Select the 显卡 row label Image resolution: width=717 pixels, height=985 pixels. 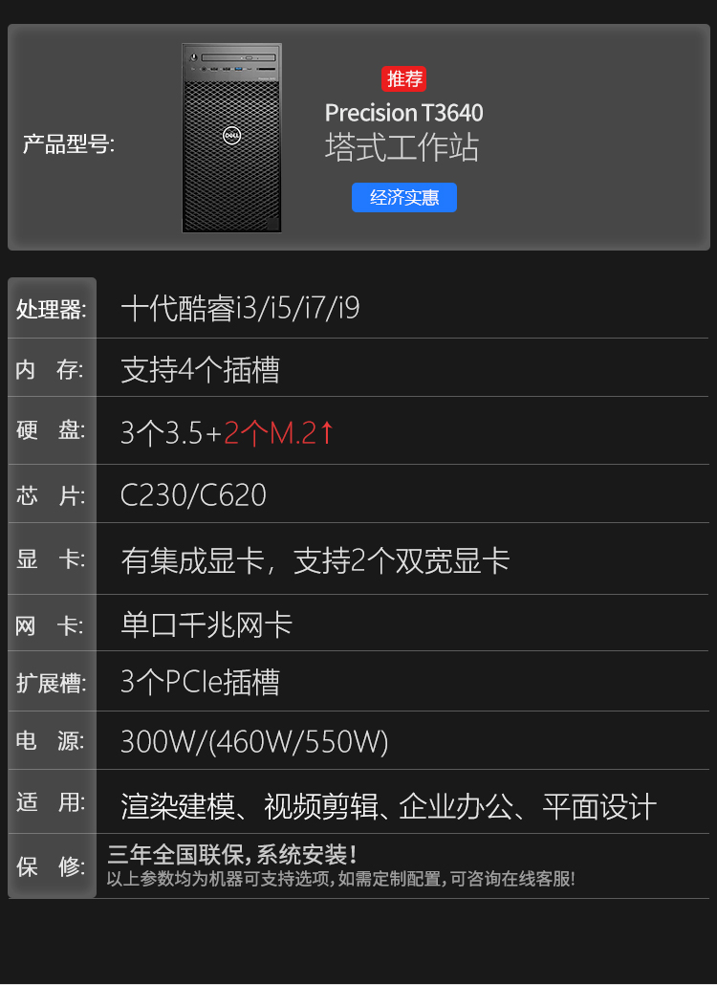51,558
